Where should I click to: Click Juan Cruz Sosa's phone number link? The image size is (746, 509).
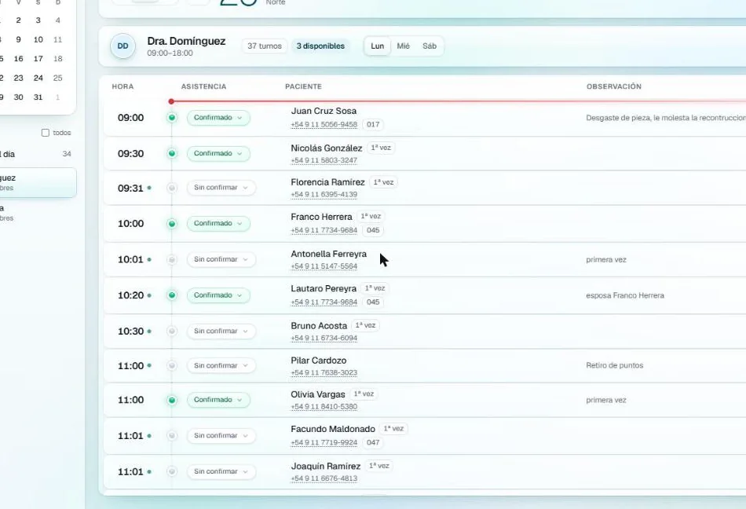click(324, 125)
